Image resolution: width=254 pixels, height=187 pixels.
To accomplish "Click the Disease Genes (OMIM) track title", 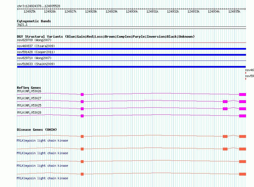I will click(37, 130).
